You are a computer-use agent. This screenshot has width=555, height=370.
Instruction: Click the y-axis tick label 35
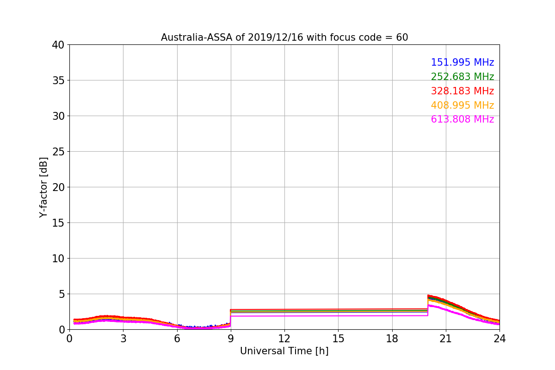pos(59,80)
